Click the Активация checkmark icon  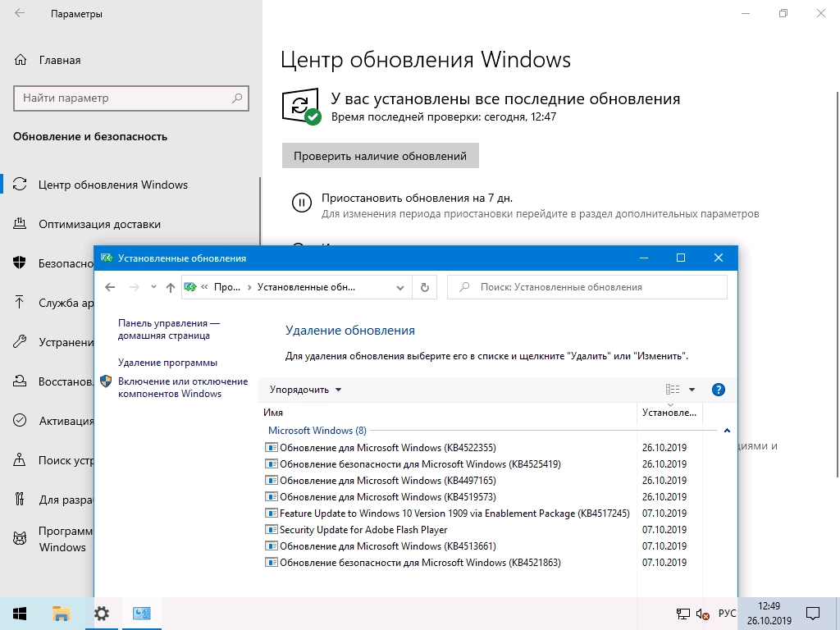click(x=20, y=421)
